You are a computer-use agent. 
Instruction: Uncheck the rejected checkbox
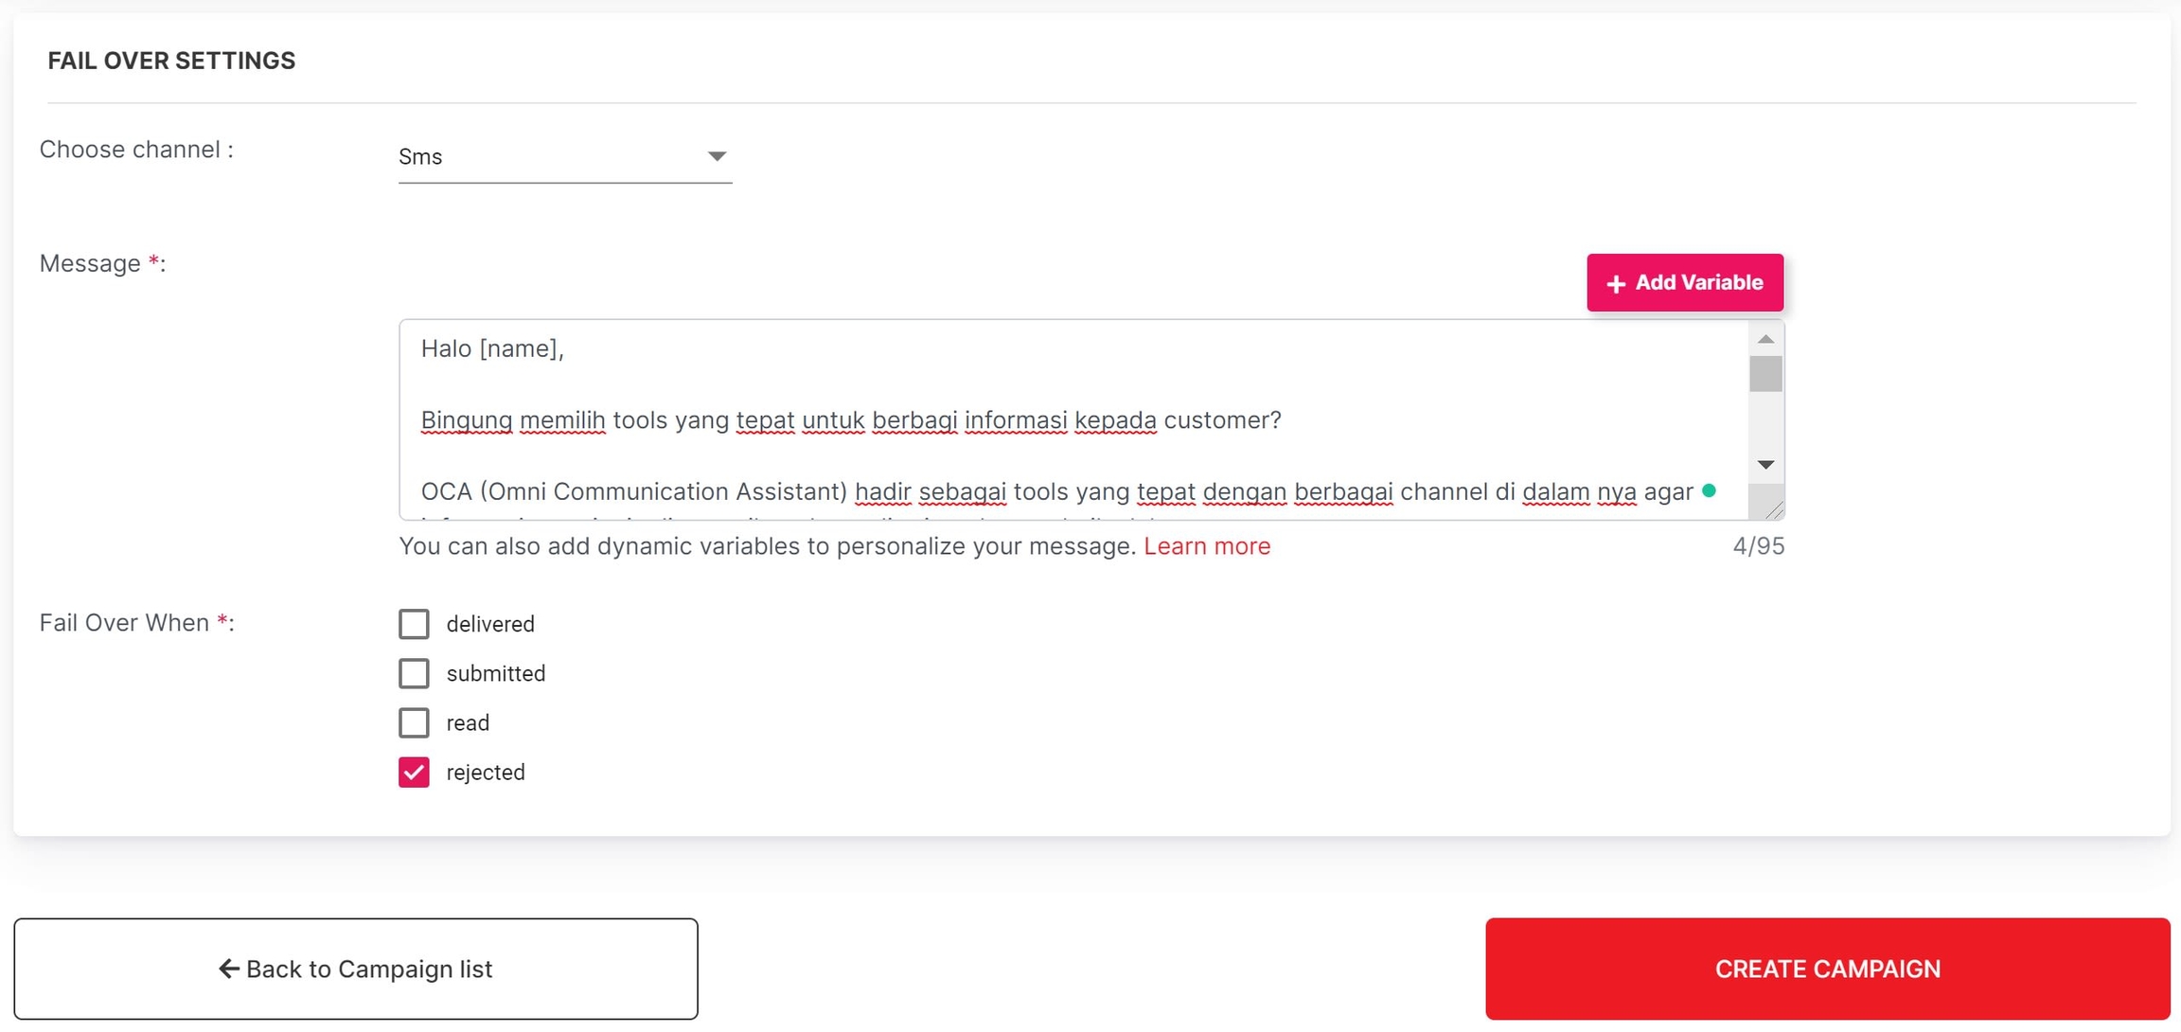[x=414, y=773]
